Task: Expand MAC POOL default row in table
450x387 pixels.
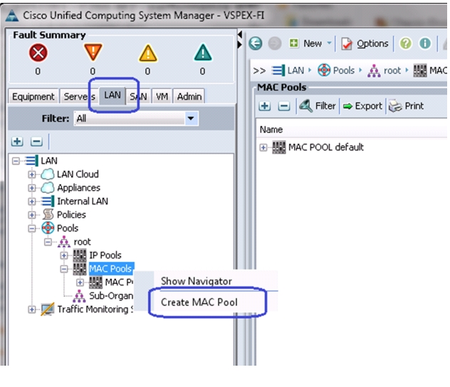Action: (x=263, y=147)
